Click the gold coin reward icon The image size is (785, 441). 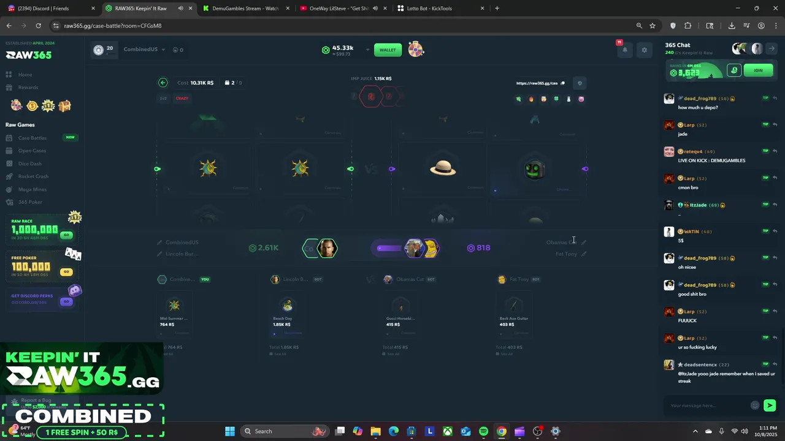tap(32, 106)
